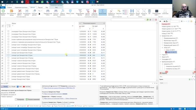
Task: Click the Minus words shield icon
Action: (x=70, y=11)
